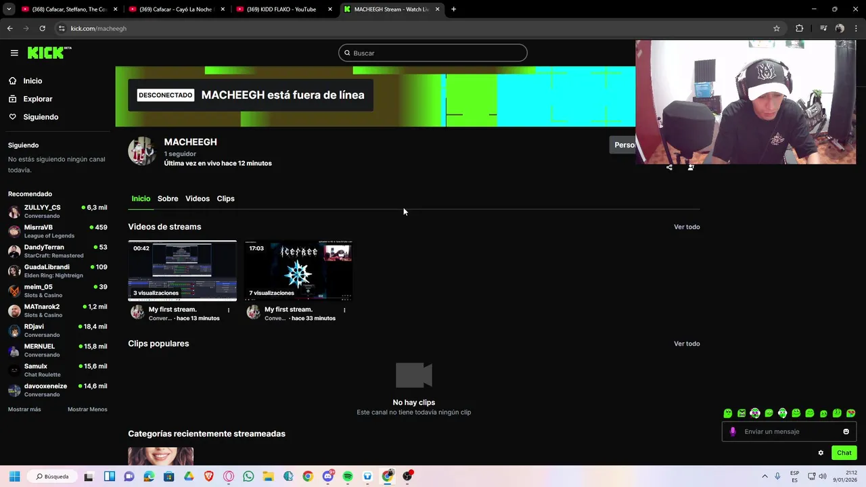Open the browser profile avatar
This screenshot has height=487, width=866.
pyautogui.click(x=840, y=28)
